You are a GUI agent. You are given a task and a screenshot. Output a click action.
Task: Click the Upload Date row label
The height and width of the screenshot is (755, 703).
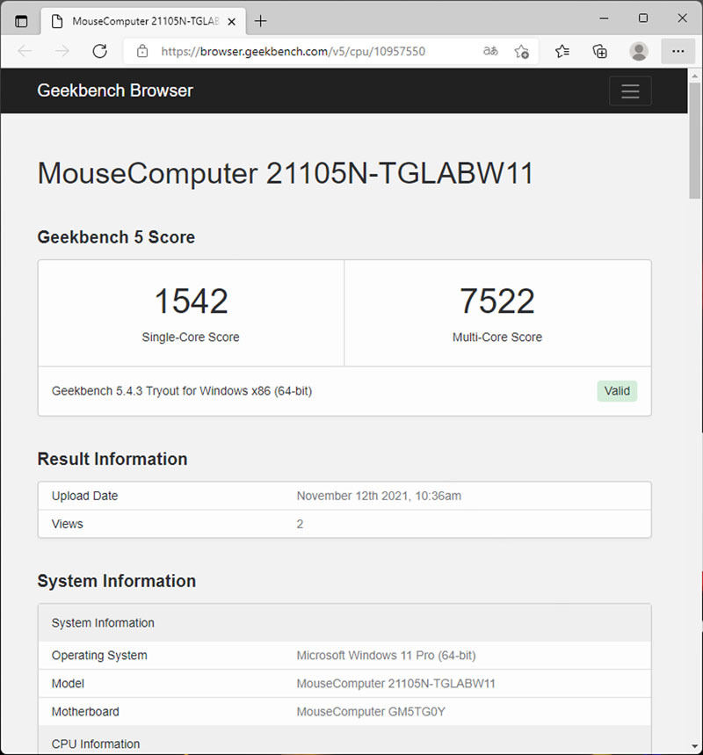pyautogui.click(x=84, y=496)
